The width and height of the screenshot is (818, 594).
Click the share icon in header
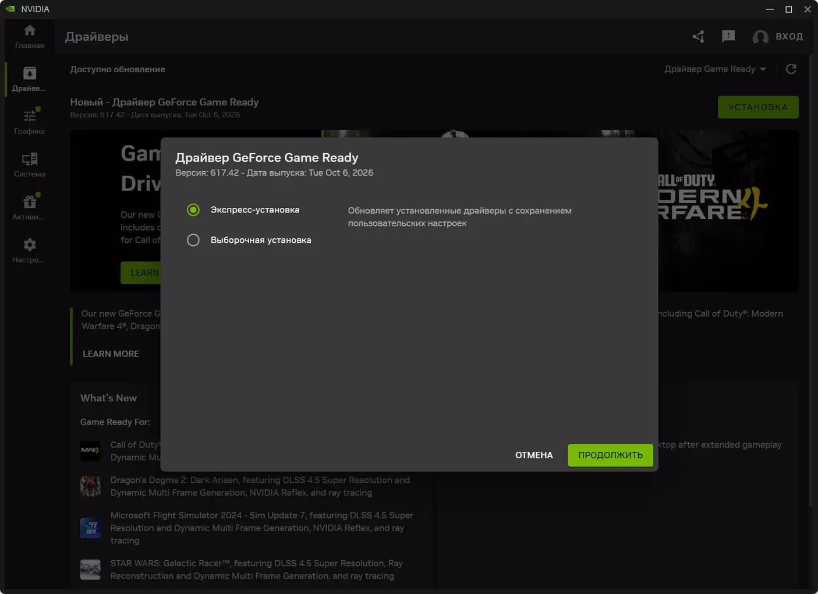pyautogui.click(x=699, y=37)
